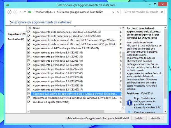Click the update list horizontal scrollbar thumb
This screenshot has height=128, width=171.
pyautogui.click(x=67, y=111)
